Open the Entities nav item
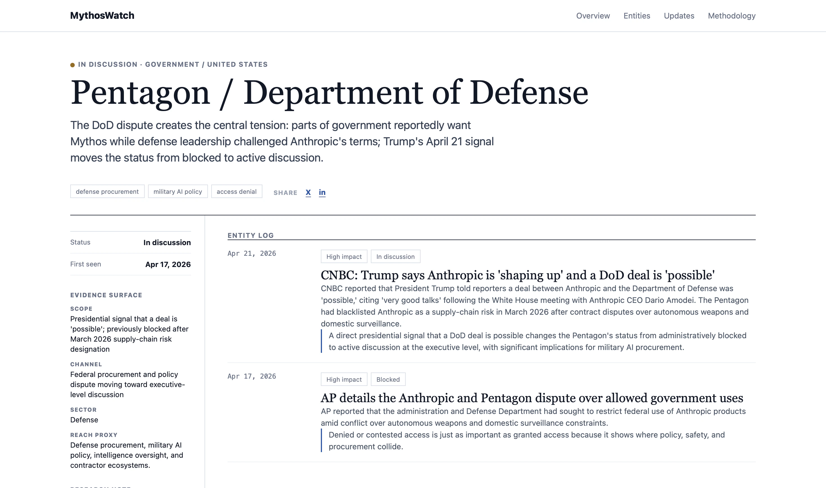 point(636,16)
